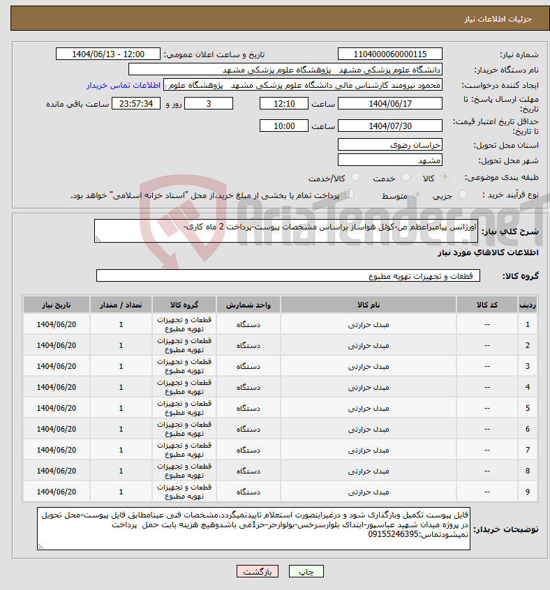Viewport: 550px width, 590px height.
Task: Select the متوسط purchase type radio
Action: 417,195
